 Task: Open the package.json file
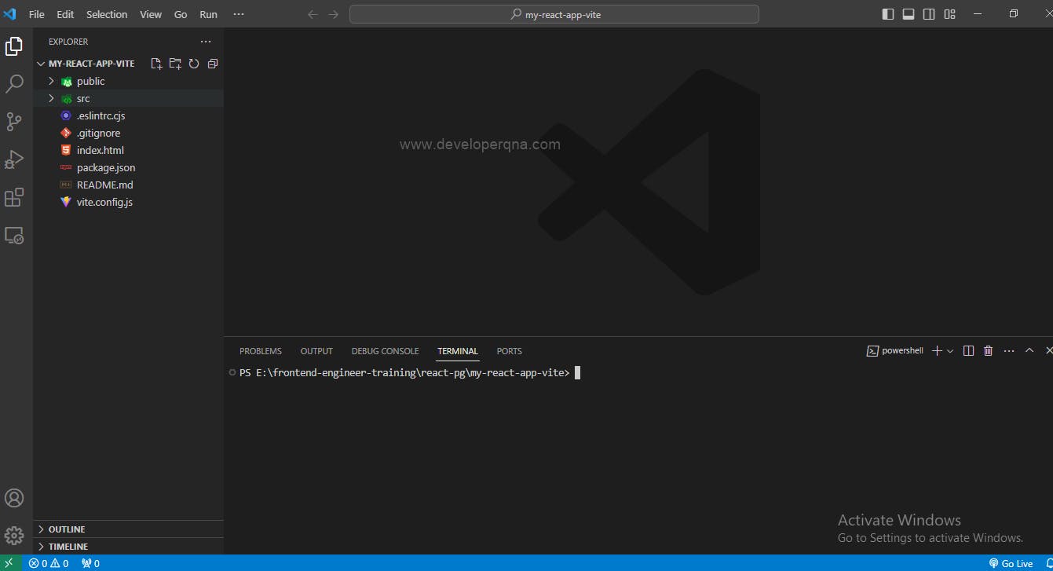pyautogui.click(x=128, y=167)
